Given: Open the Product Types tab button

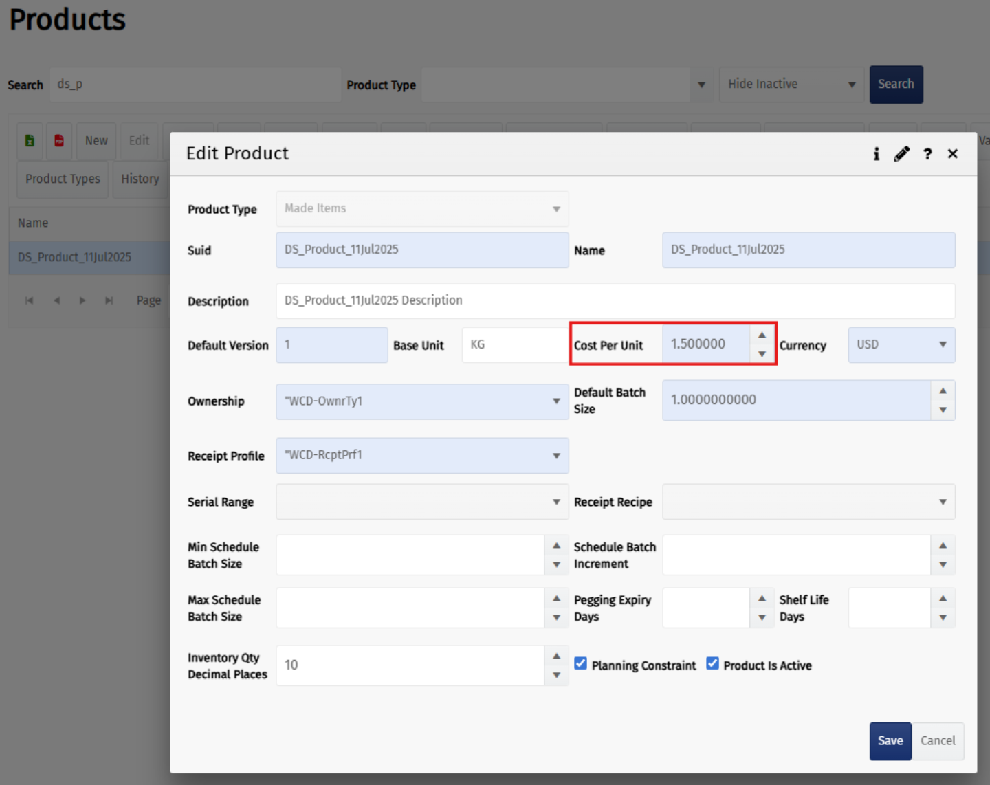Looking at the screenshot, I should (63, 179).
